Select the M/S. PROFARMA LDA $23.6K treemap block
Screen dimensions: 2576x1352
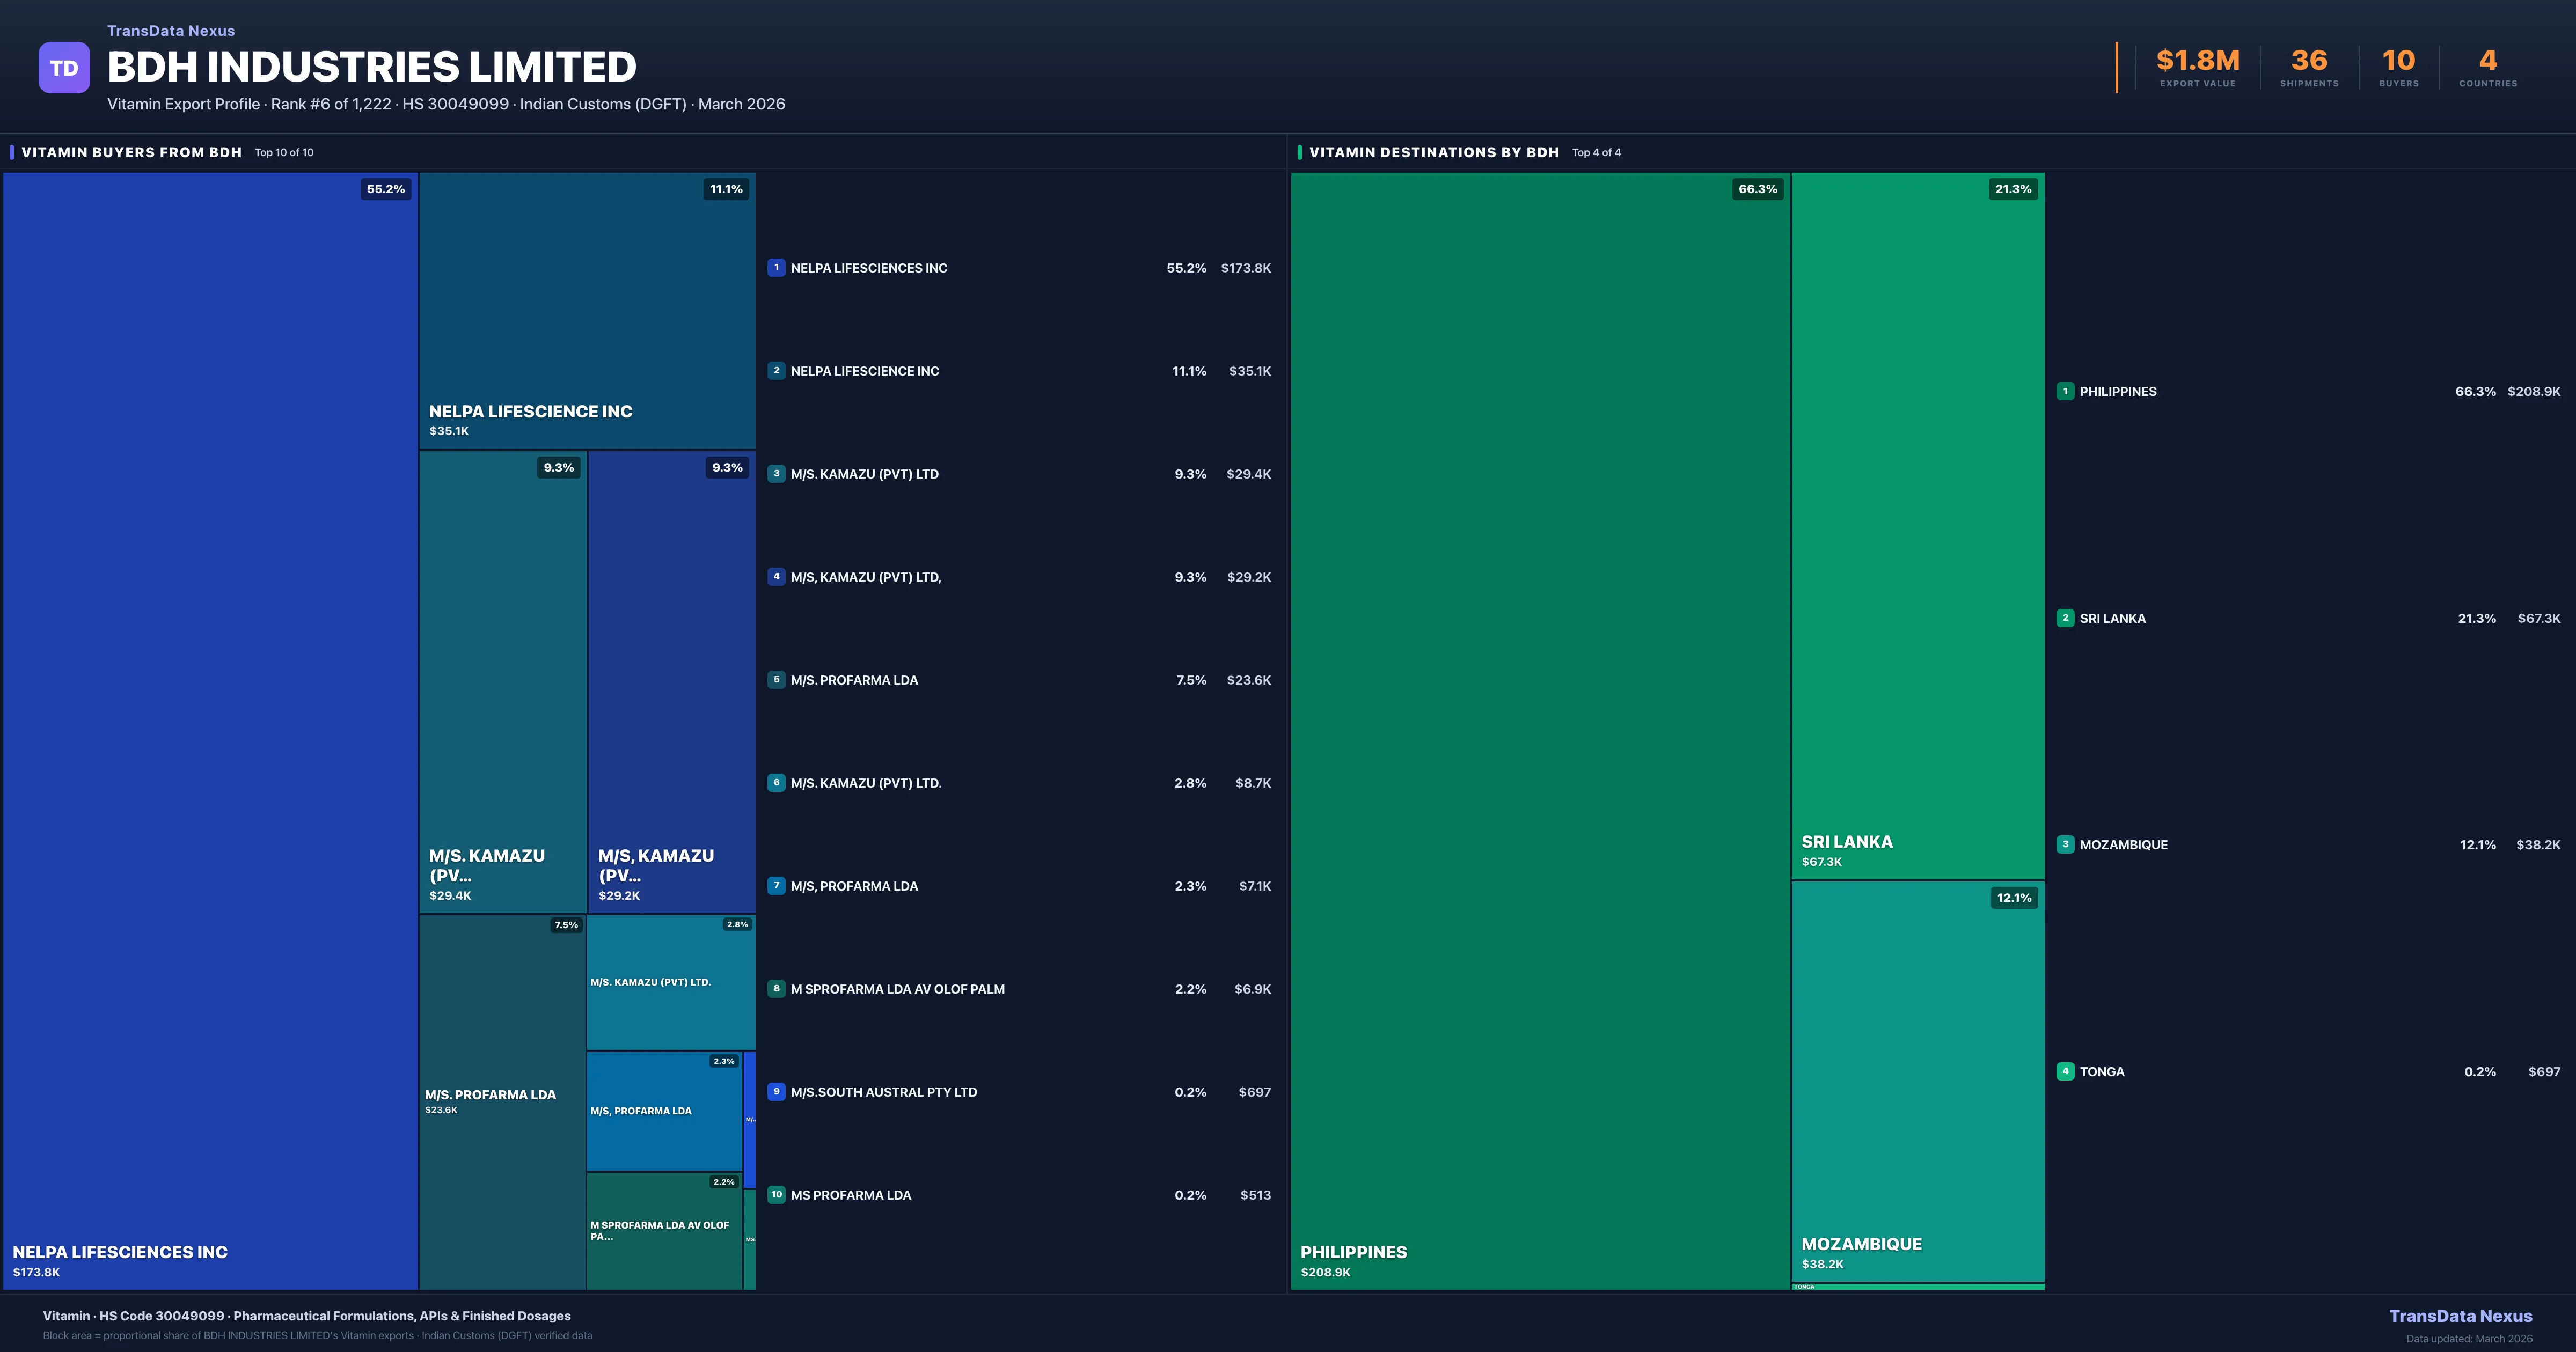click(x=502, y=1100)
